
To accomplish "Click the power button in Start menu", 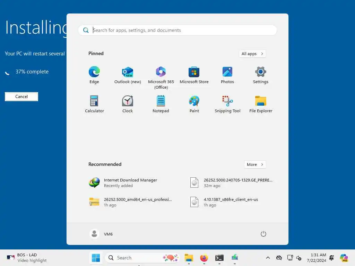I will tap(263, 234).
